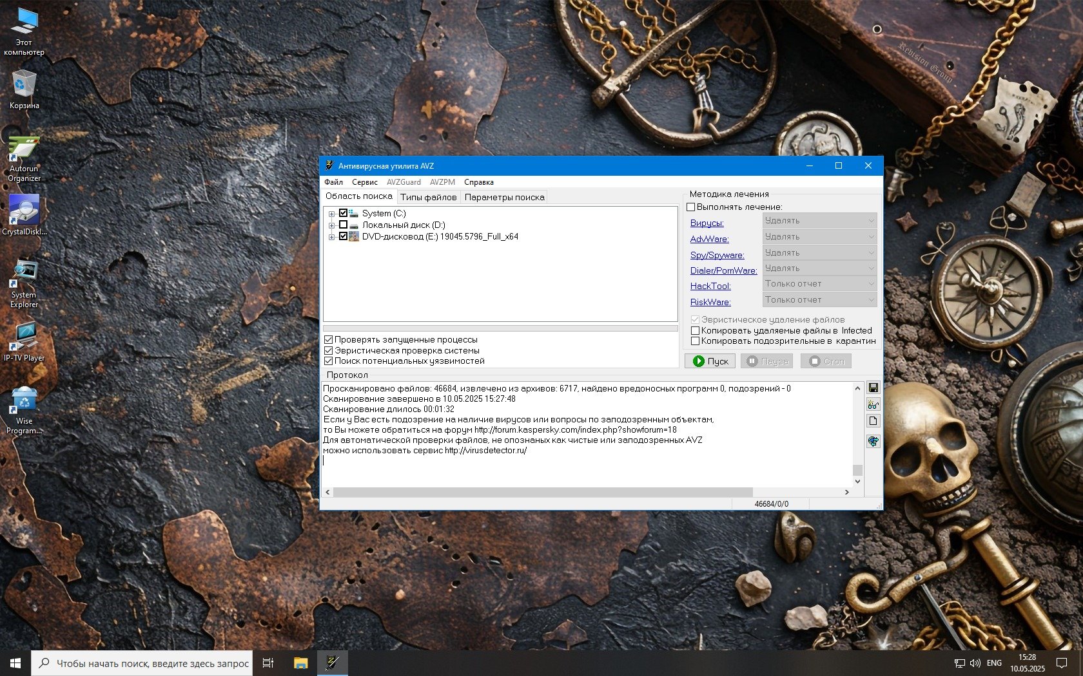This screenshot has width=1083, height=676.
Task: Click the save protocol floppy disk icon
Action: [x=873, y=388]
